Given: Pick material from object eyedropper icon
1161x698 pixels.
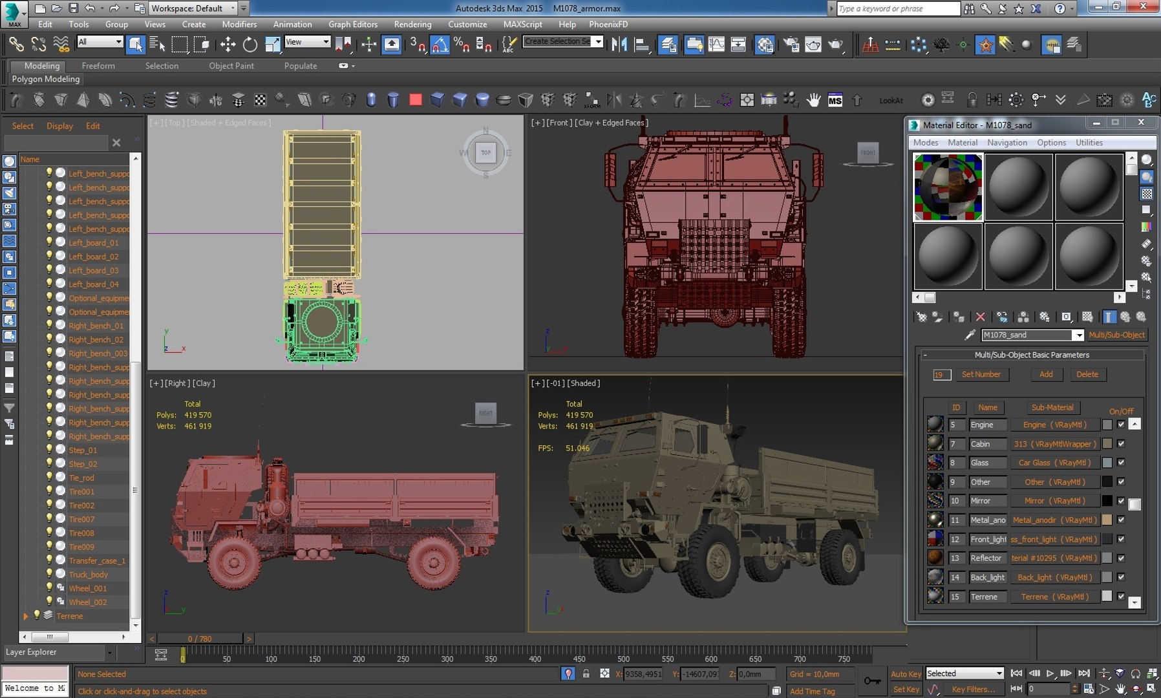Looking at the screenshot, I should click(970, 335).
